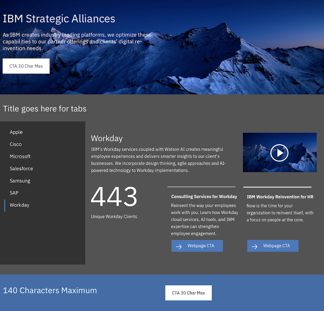Open Webpage CTA under IBM Workday Reinvention for HR
This screenshot has width=324, height=311.
273,246
